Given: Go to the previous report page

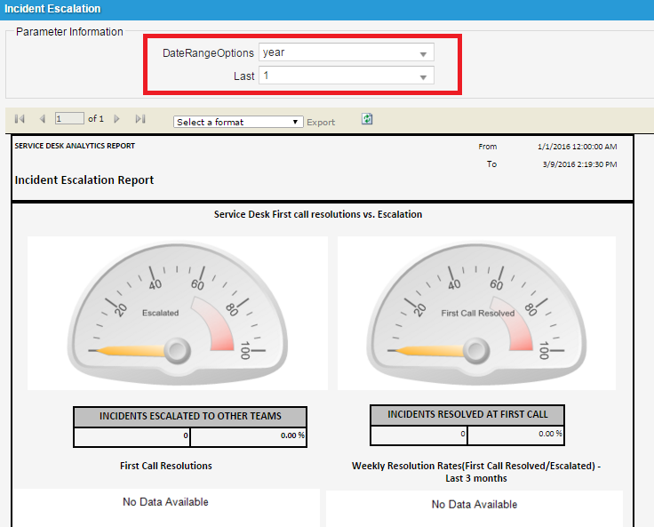Looking at the screenshot, I should tap(42, 119).
